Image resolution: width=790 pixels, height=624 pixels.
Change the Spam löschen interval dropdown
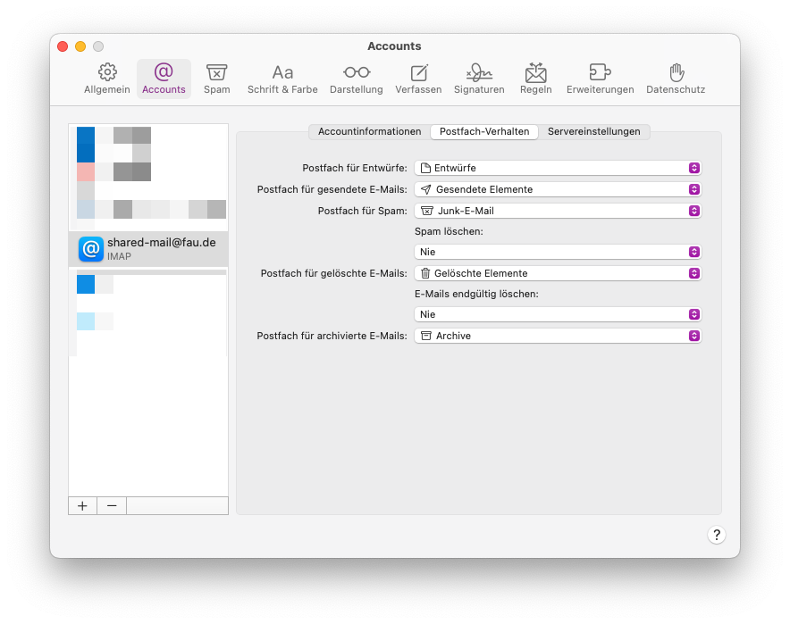click(558, 252)
